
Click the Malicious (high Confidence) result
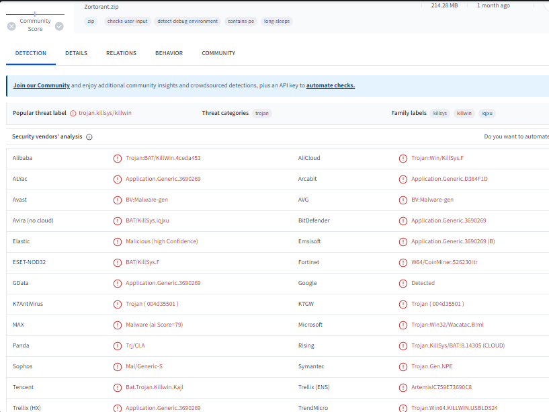tap(162, 241)
